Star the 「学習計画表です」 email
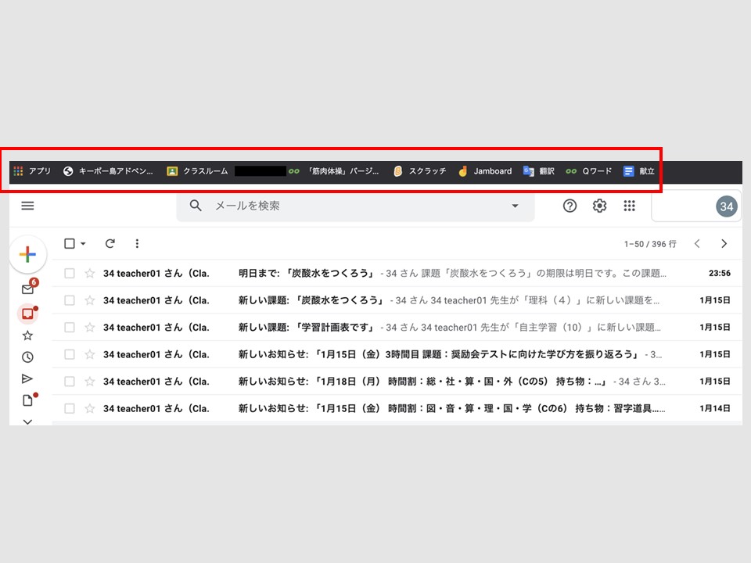Viewport: 751px width, 563px height. (x=90, y=328)
